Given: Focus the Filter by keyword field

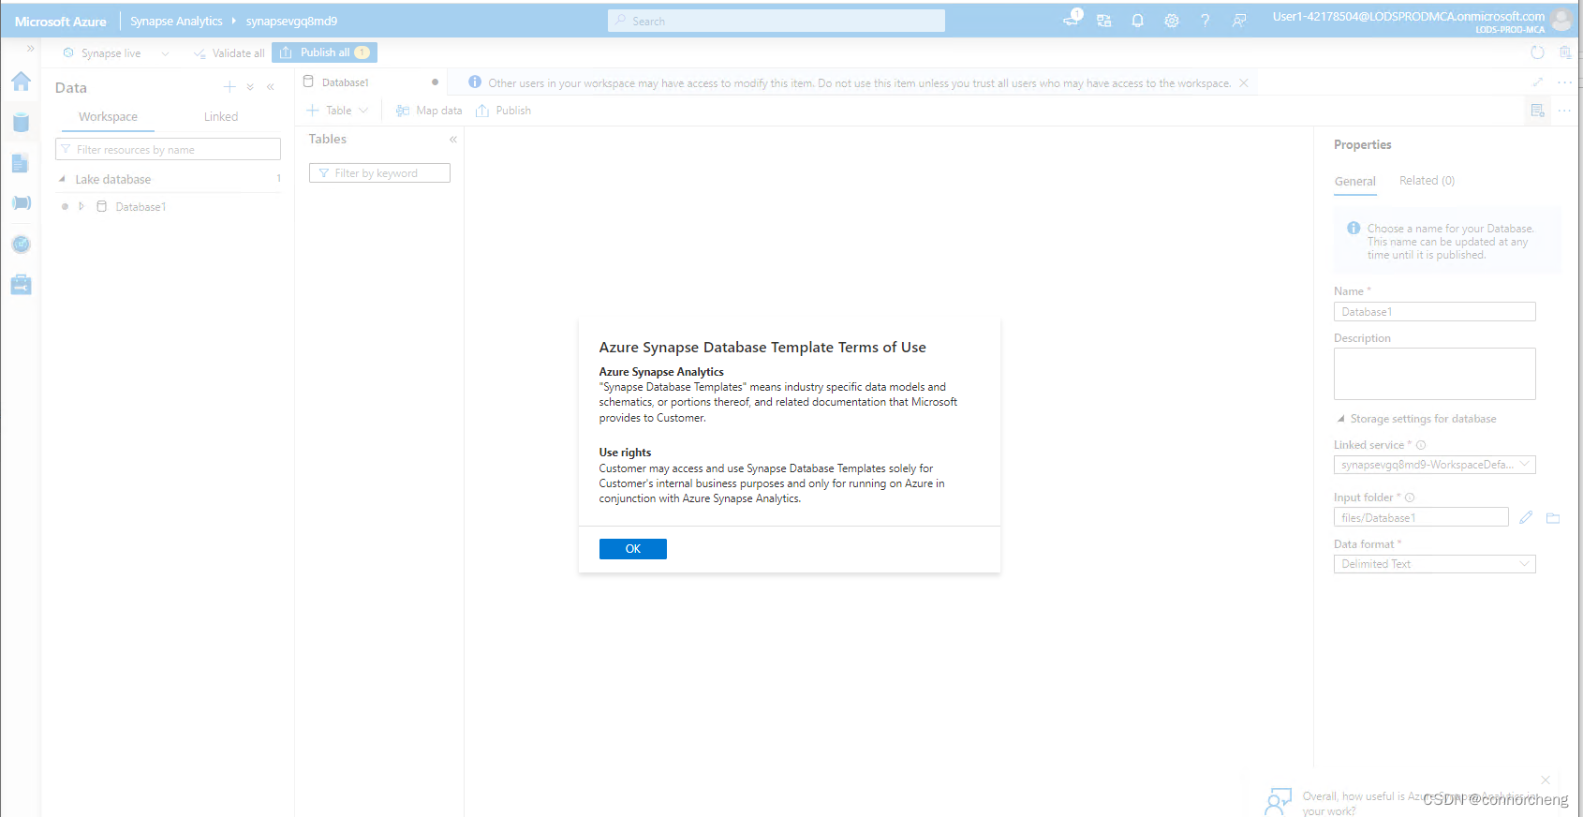Looking at the screenshot, I should (379, 173).
